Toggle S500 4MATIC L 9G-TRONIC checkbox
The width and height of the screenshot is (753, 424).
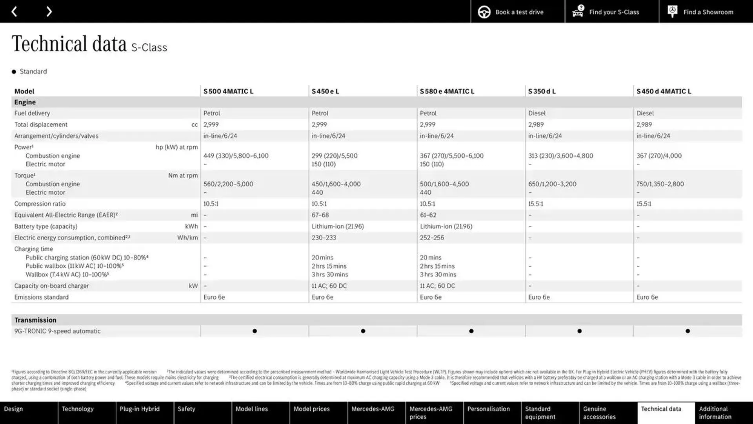tap(254, 331)
